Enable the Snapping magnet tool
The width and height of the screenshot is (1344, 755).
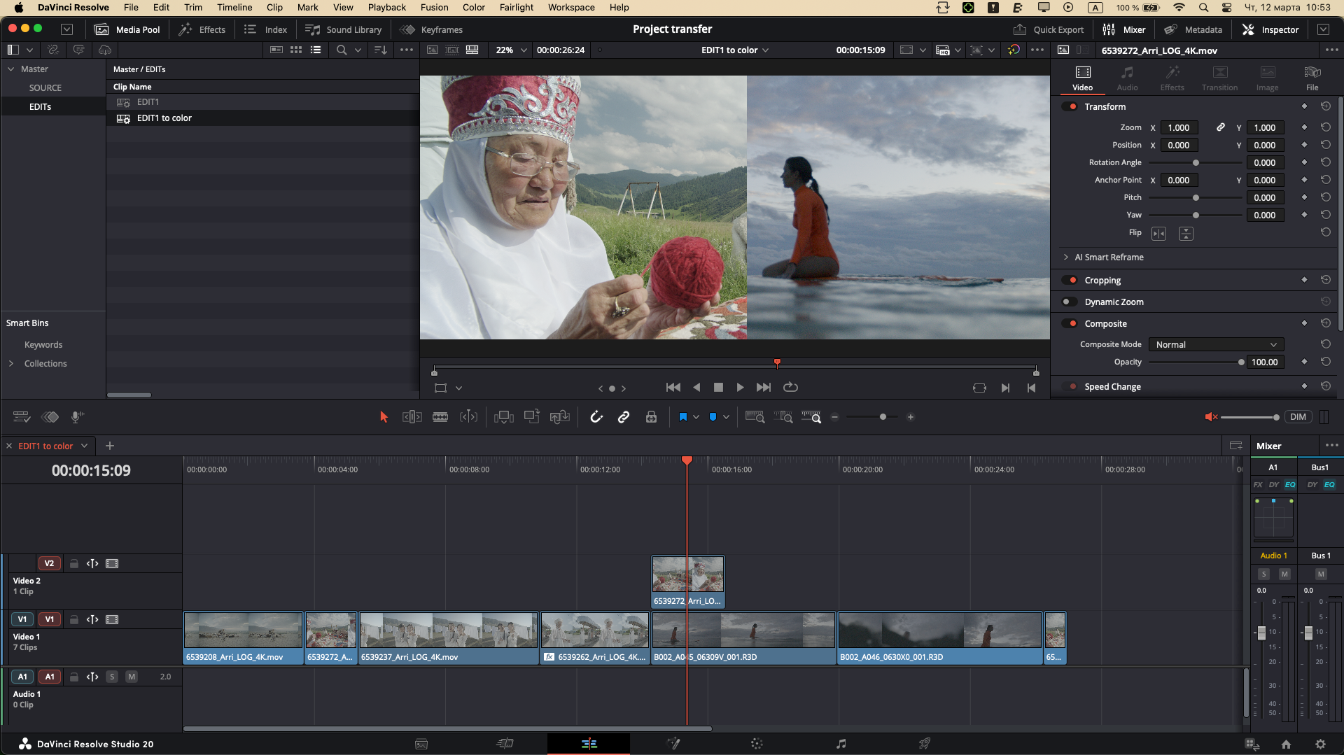coord(596,416)
